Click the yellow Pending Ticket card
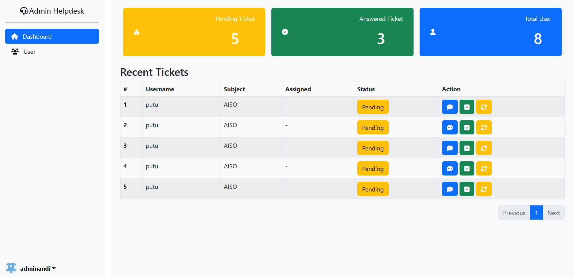Screen dimensions: 576x277 pyautogui.click(x=194, y=32)
